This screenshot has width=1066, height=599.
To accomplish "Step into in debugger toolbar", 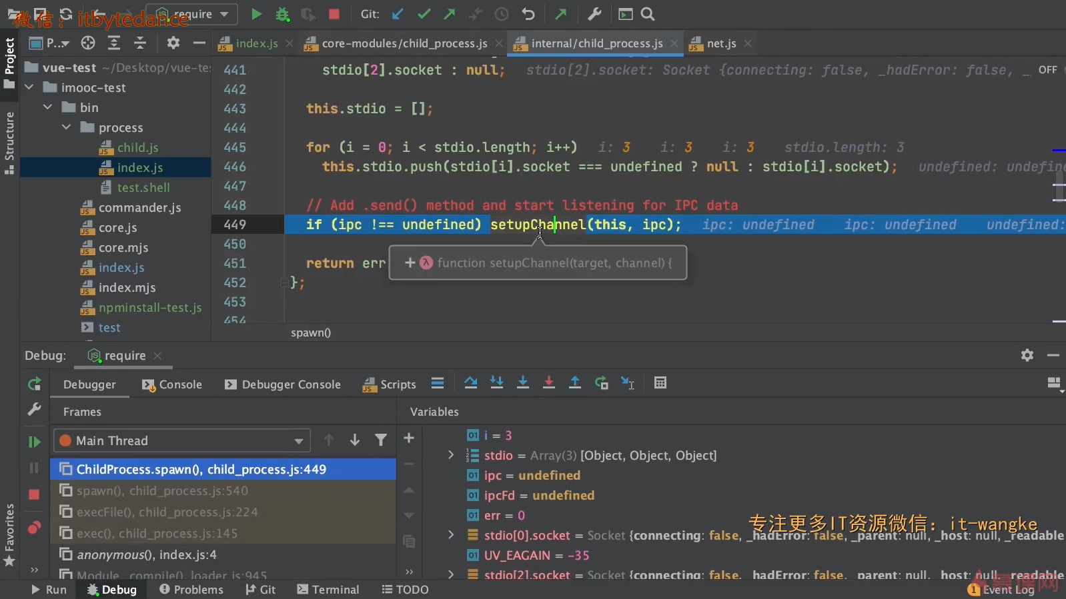I will pyautogui.click(x=497, y=383).
